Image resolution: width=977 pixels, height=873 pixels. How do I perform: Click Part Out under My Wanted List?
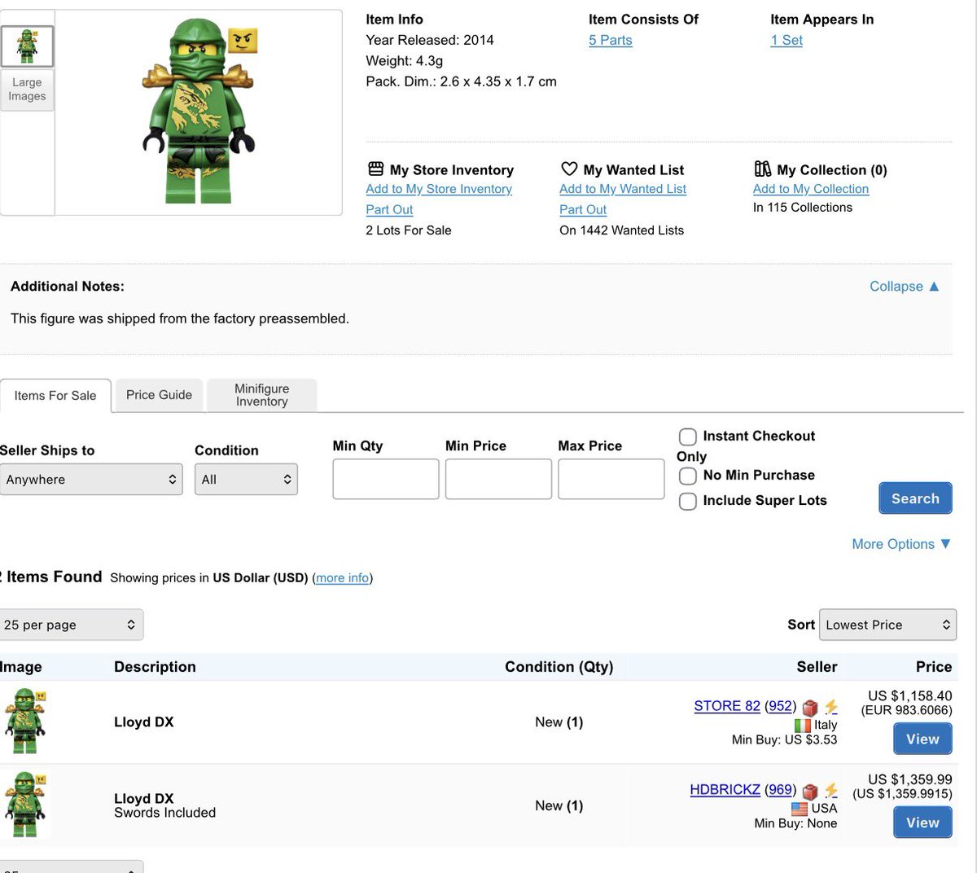(x=583, y=209)
